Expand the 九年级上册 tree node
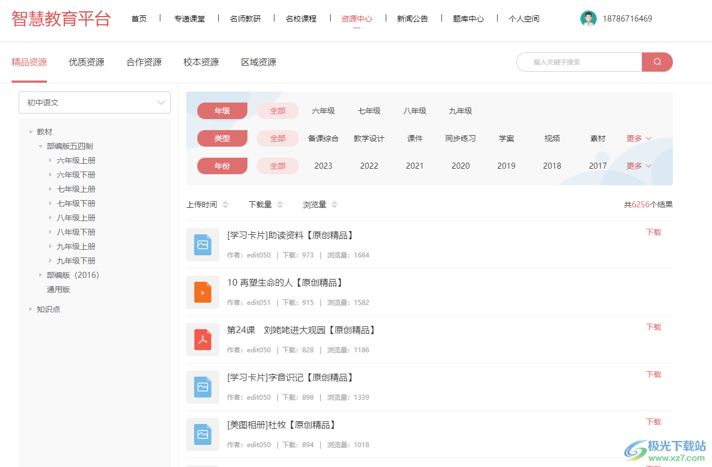This screenshot has width=712, height=467. click(x=51, y=247)
